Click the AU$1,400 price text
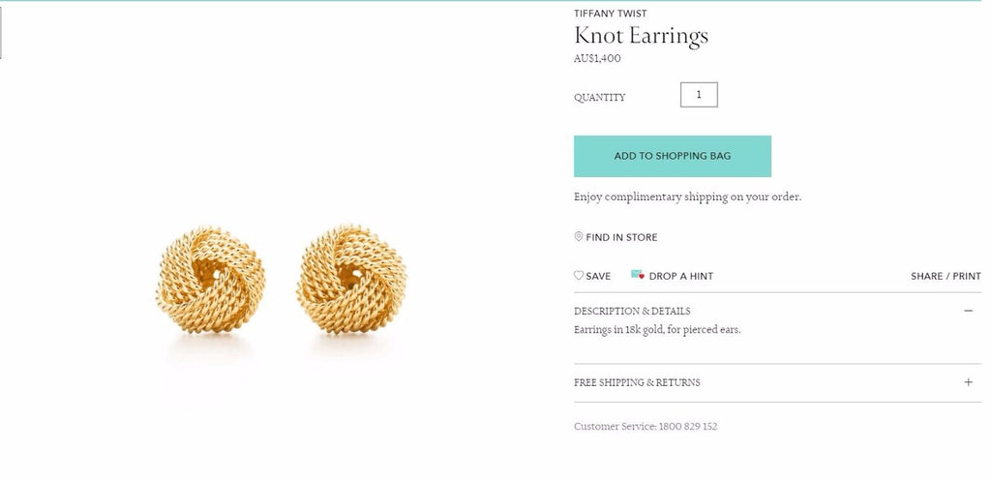Image resolution: width=991 pixels, height=482 pixels. pos(597,58)
